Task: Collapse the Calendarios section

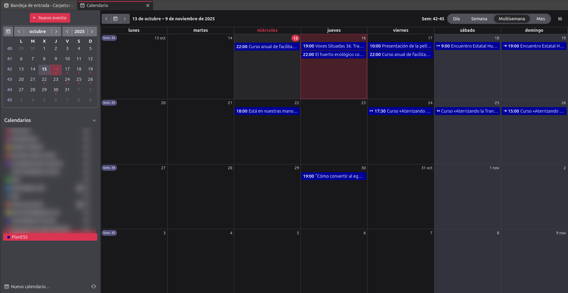Action: pos(94,120)
